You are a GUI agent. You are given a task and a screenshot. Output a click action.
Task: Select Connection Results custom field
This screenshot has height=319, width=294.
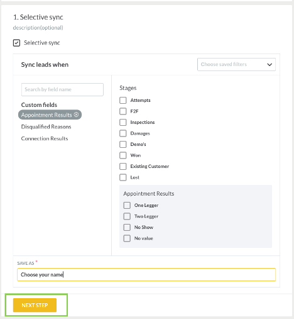45,138
